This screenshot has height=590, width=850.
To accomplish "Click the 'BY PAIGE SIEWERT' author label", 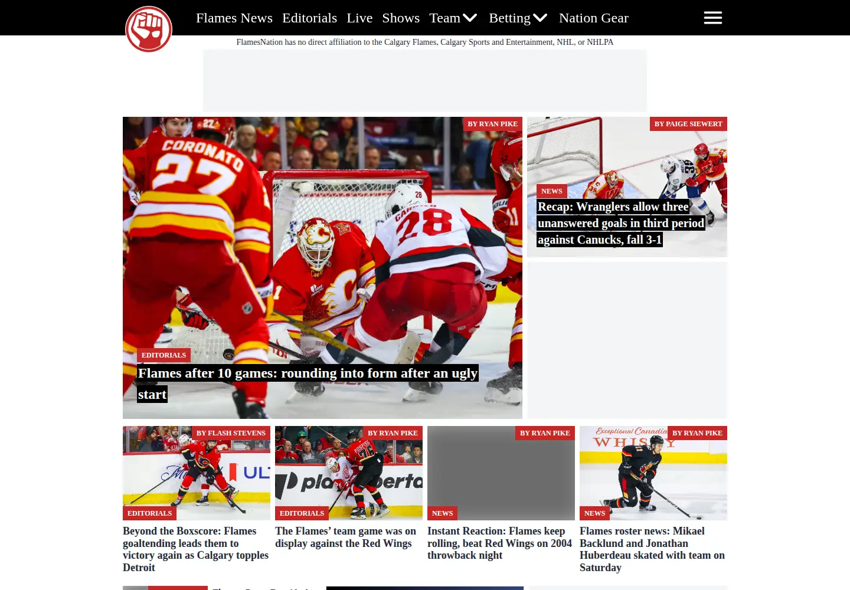I will (688, 124).
